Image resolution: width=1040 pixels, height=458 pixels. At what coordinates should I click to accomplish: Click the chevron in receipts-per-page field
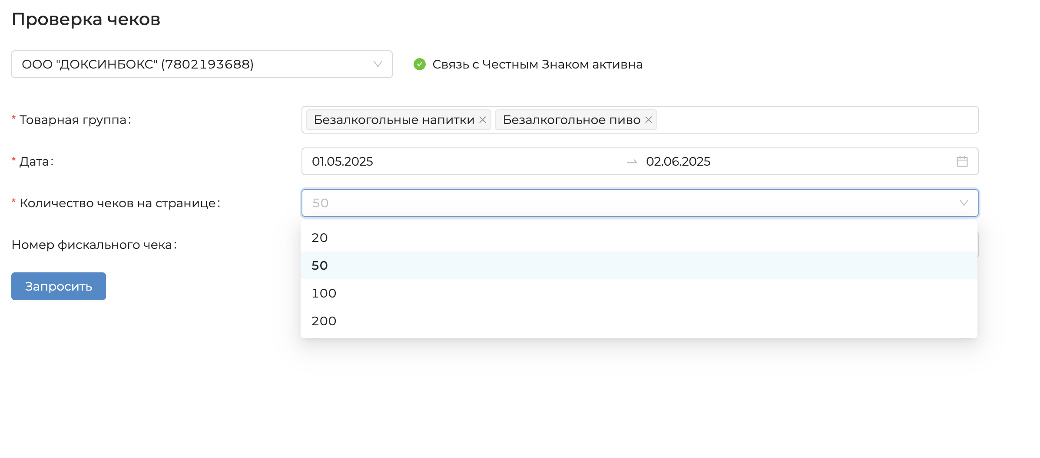click(x=964, y=203)
